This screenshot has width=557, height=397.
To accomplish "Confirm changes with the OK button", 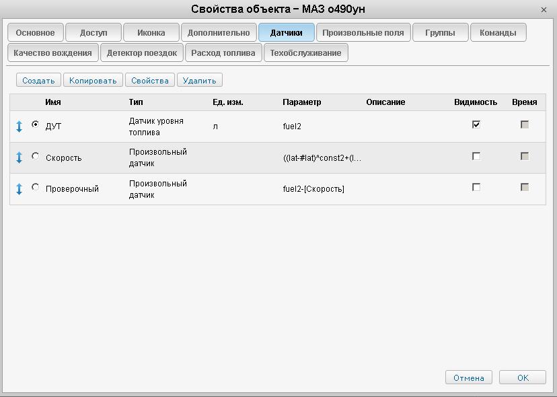I will pos(523,377).
